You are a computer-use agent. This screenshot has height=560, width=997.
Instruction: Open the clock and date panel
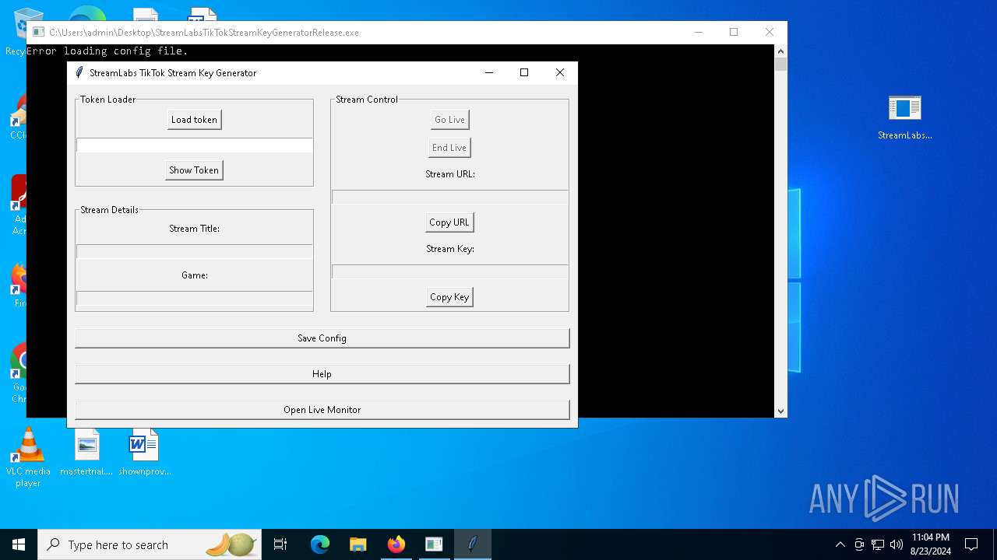[931, 544]
